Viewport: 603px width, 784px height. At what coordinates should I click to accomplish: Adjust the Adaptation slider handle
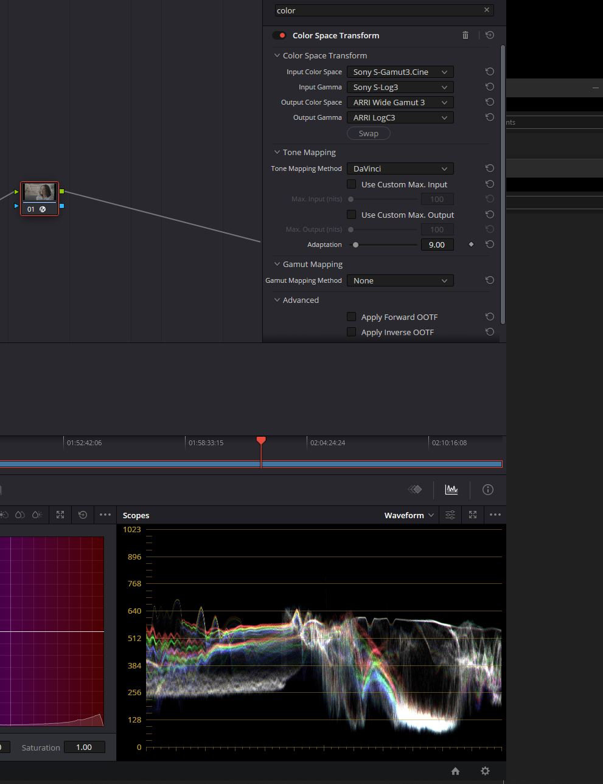[x=356, y=245]
